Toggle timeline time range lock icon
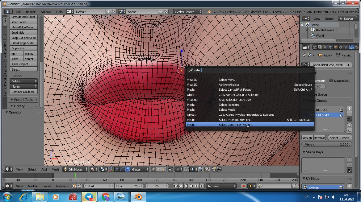361x202 pixels. click(80, 186)
